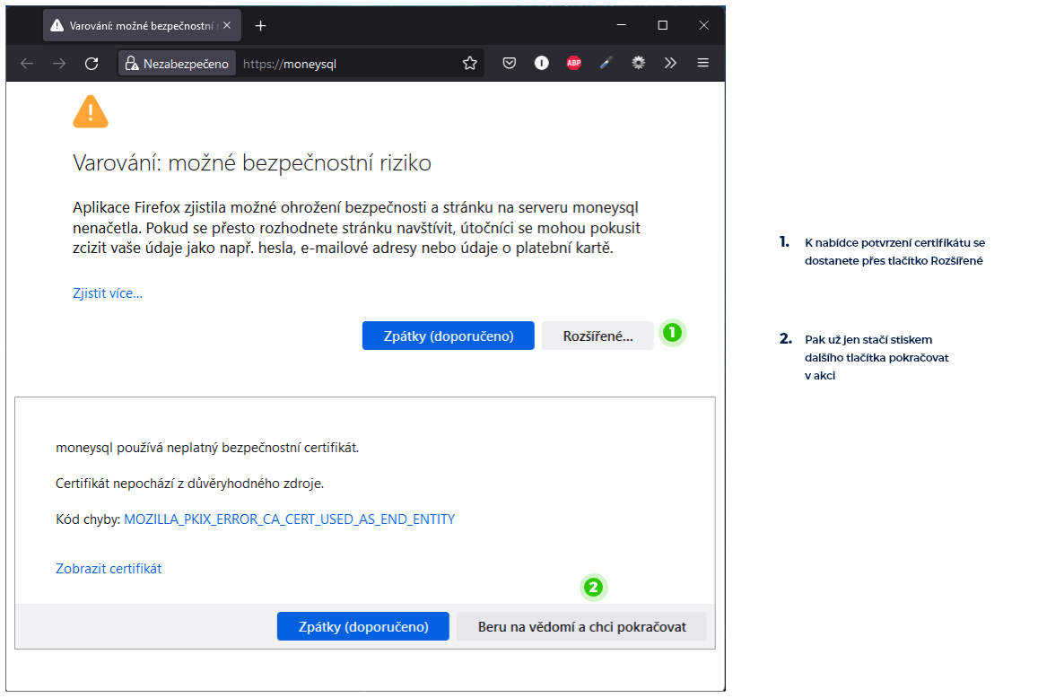Click the orange warning triangle icon
The image size is (1038, 698).
(91, 112)
